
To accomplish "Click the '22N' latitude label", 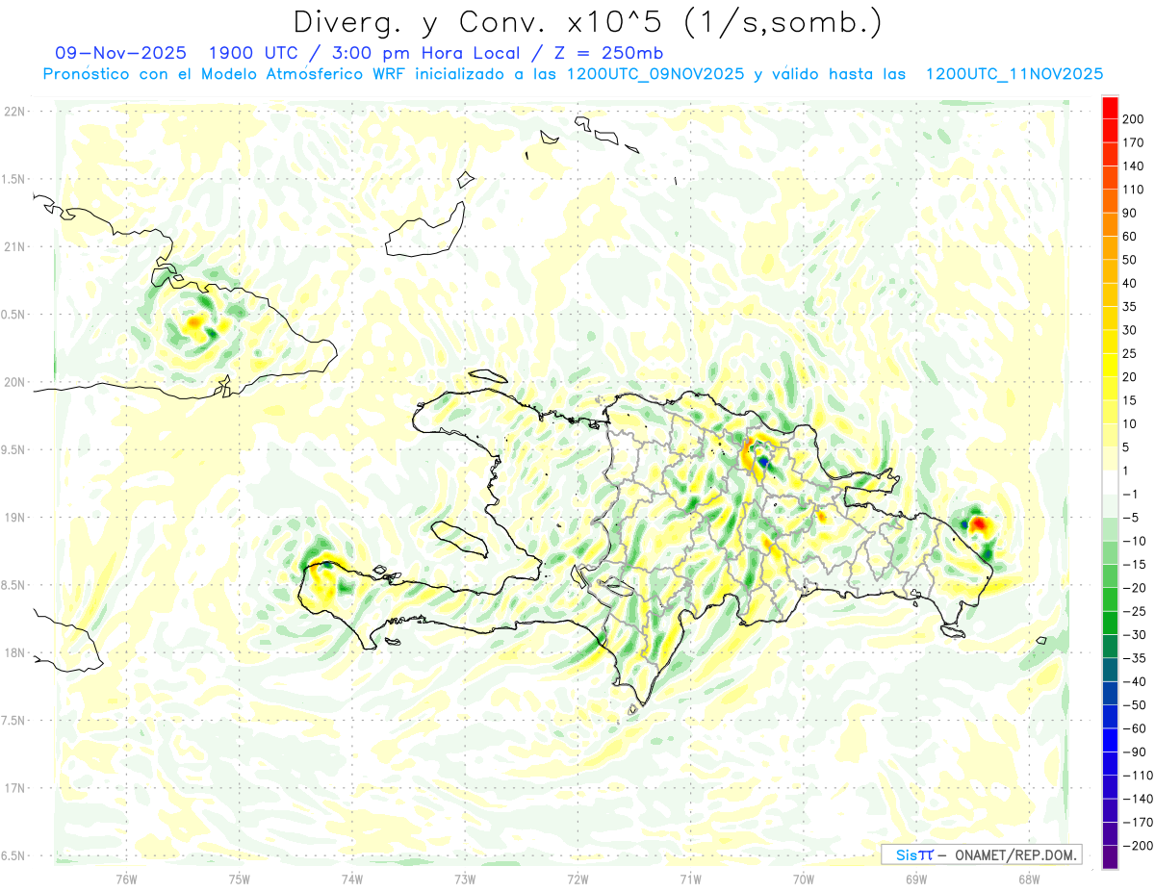I will coord(13,112).
